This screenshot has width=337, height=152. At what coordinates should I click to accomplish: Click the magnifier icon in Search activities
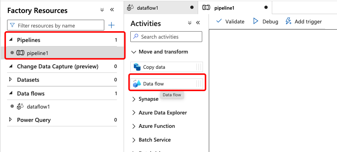click(x=136, y=37)
